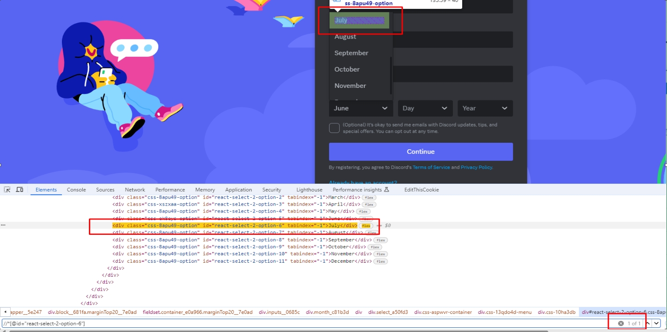Go to previous search result arrow
The width and height of the screenshot is (667, 332).
647,323
